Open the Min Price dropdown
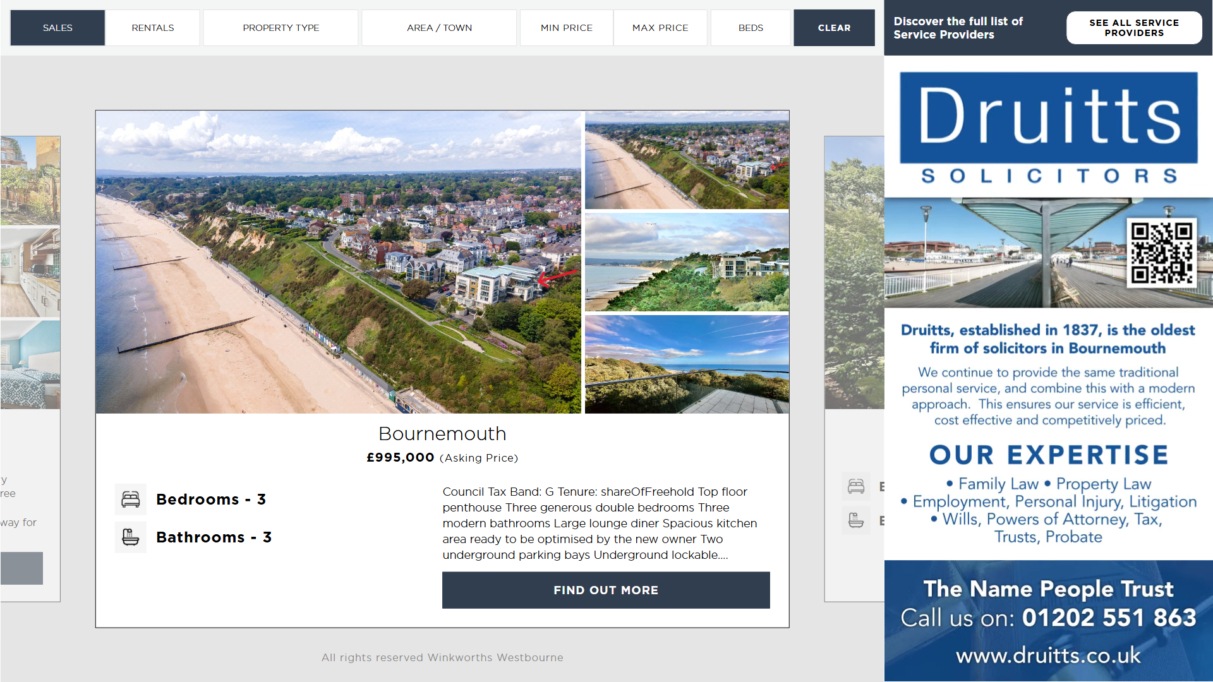This screenshot has width=1213, height=682. point(566,28)
